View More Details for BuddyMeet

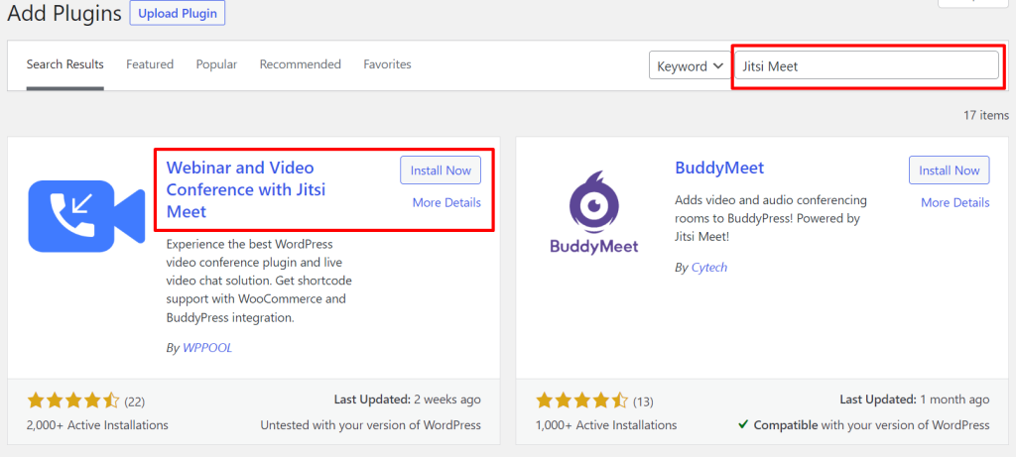[955, 202]
